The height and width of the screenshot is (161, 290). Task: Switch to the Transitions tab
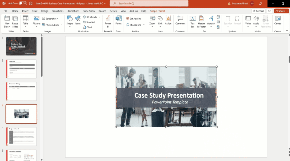[58, 11]
